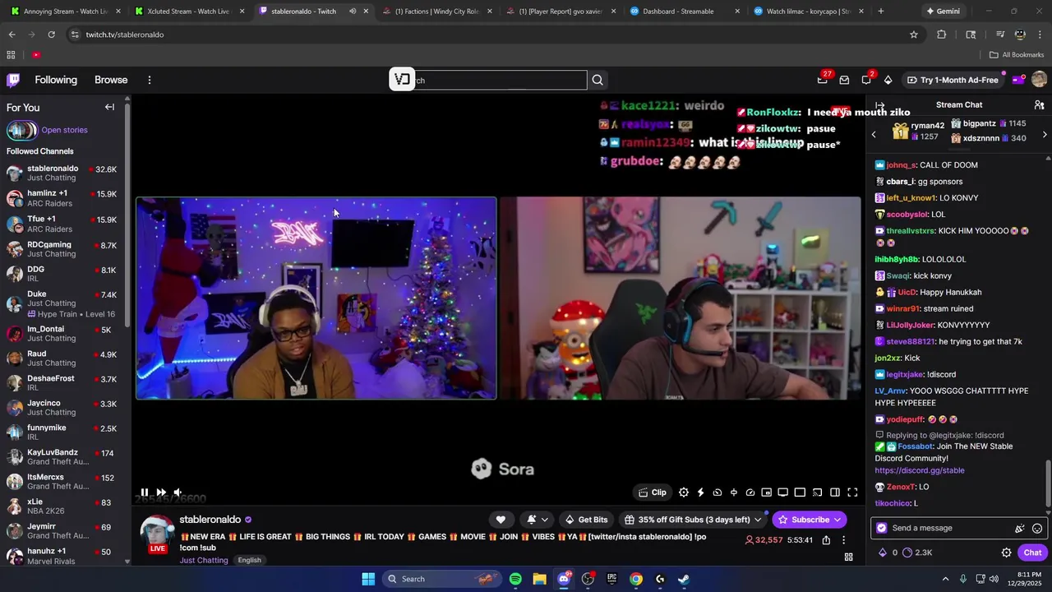Click the Bits diamond icon in header
The width and height of the screenshot is (1052, 592).
click(x=888, y=80)
